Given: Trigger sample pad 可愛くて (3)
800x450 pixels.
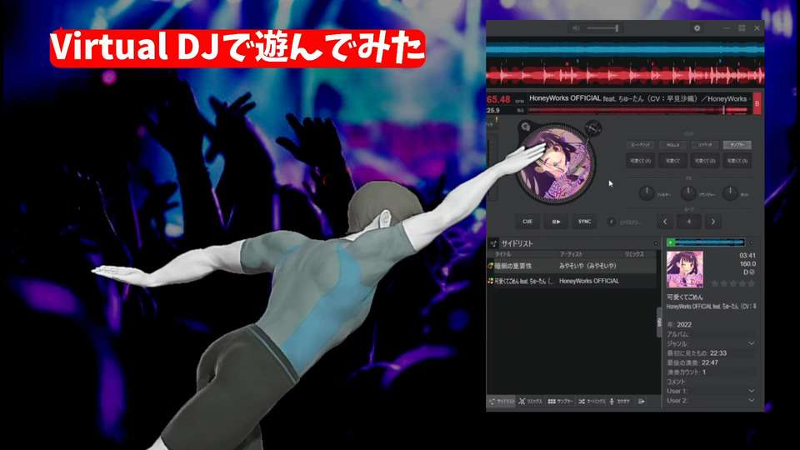Looking at the screenshot, I should coord(737,161).
